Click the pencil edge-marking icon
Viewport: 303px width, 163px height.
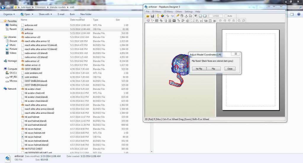(178, 16)
